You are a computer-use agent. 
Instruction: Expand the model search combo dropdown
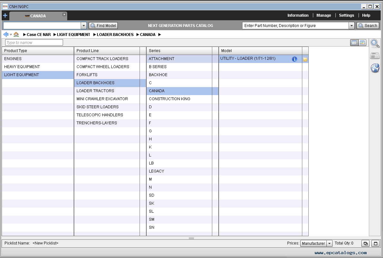tap(84, 26)
